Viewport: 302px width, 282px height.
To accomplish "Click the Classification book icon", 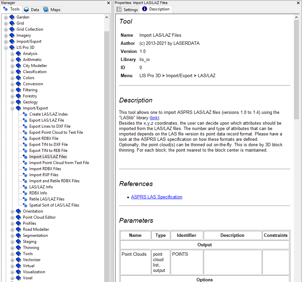I will pos(19,72).
